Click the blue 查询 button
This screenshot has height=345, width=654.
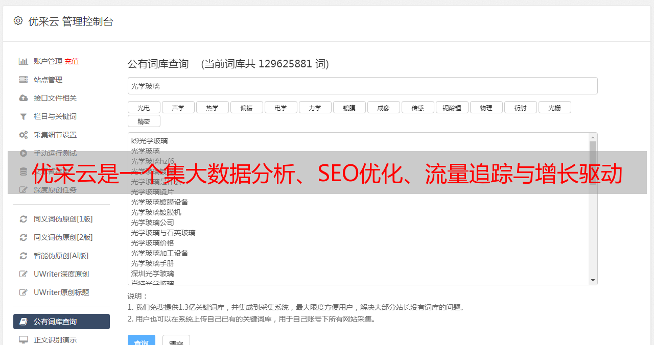[142, 341]
